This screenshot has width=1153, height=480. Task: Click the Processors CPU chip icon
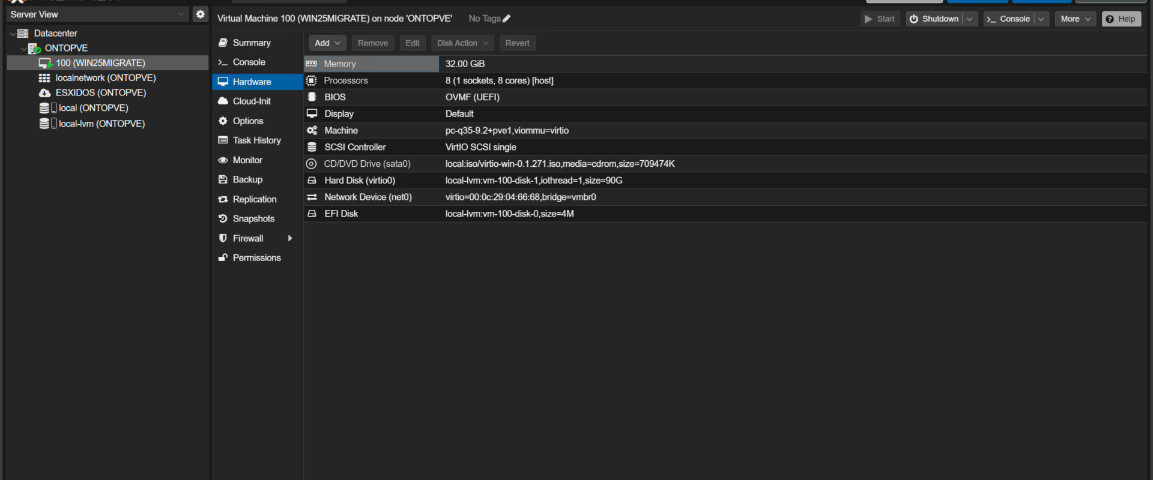tap(311, 80)
